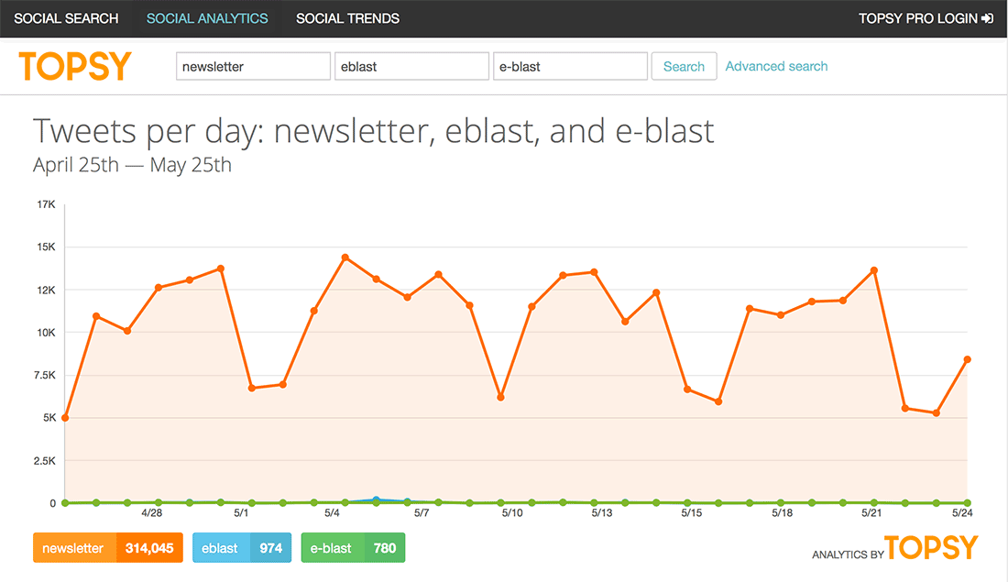Click the newsletter search field
Screen dimensions: 1008x582
253,66
